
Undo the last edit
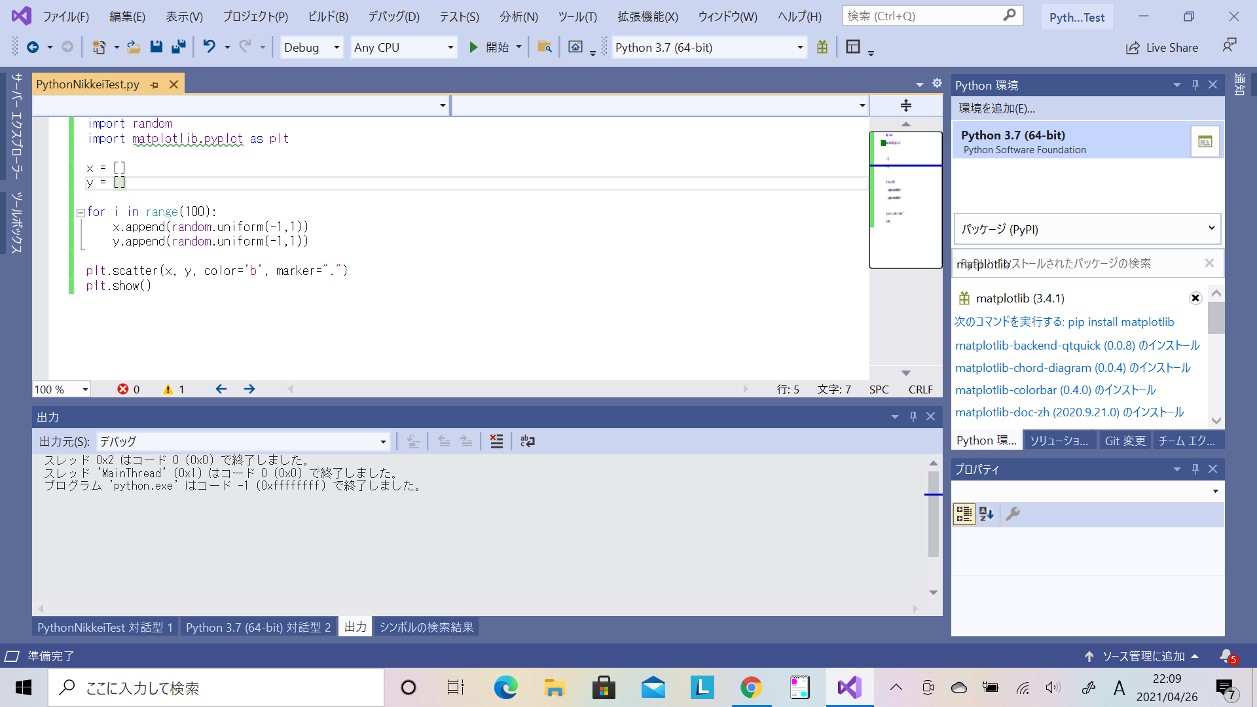pyautogui.click(x=208, y=46)
